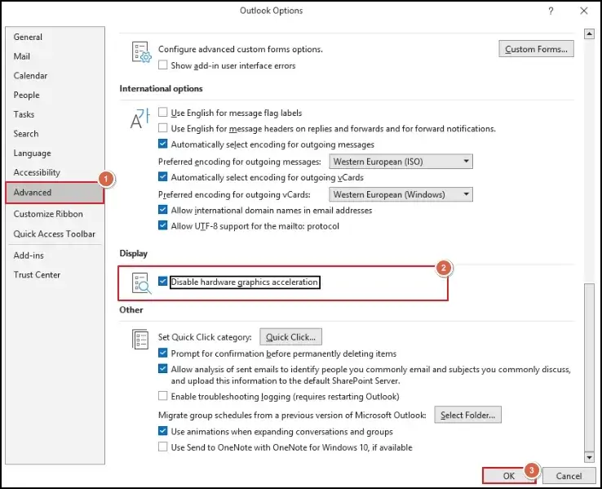The width and height of the screenshot is (602, 489).
Task: Click the scrollbar up arrow
Action: (x=589, y=33)
